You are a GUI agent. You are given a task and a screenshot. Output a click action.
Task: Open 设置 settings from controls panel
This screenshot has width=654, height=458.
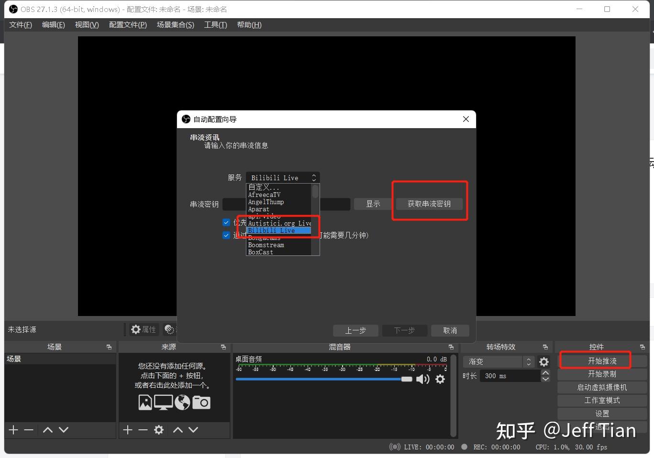pos(602,414)
